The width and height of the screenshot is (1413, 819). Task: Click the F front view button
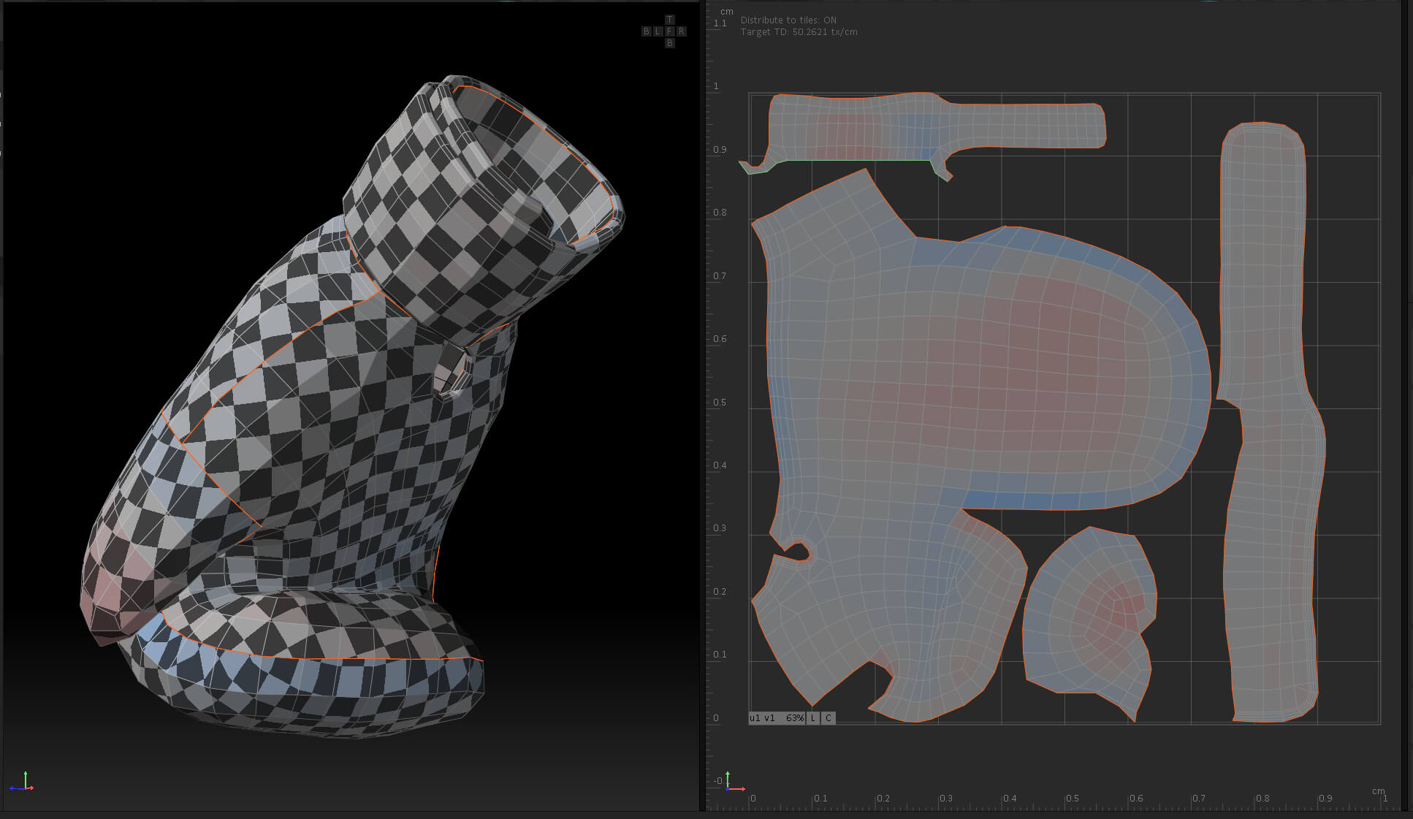669,31
